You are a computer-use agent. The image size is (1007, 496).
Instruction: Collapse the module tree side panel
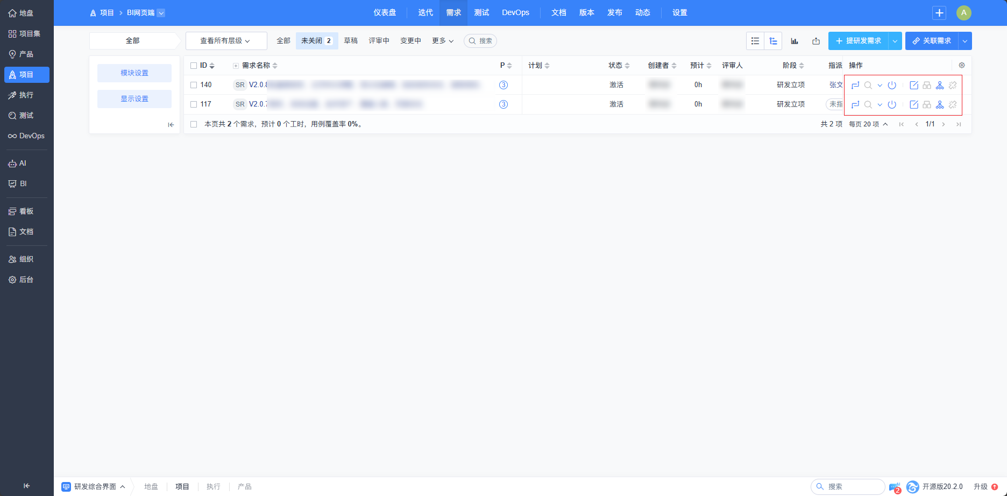171,125
